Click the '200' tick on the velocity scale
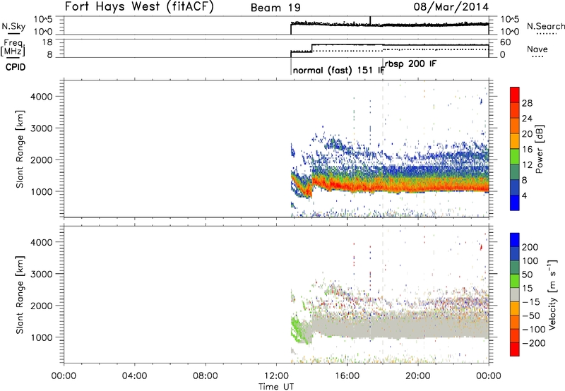This screenshot has height=391, width=565. [x=530, y=247]
